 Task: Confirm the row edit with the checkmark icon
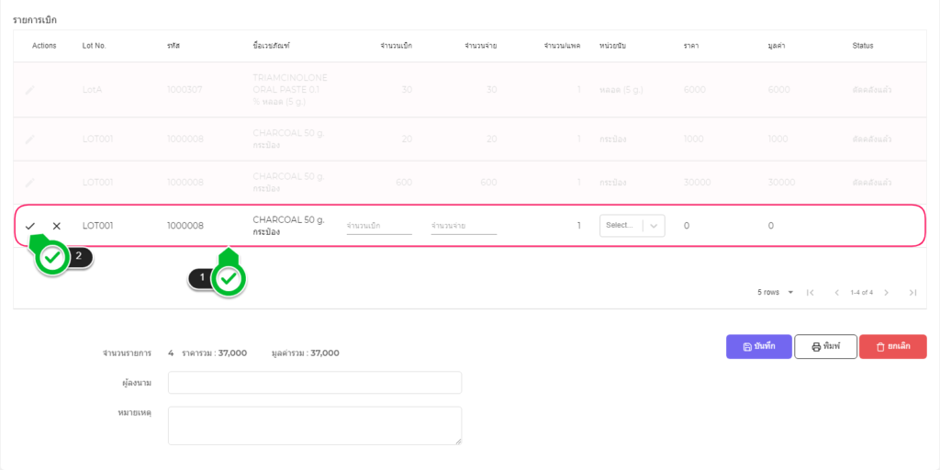pos(30,226)
